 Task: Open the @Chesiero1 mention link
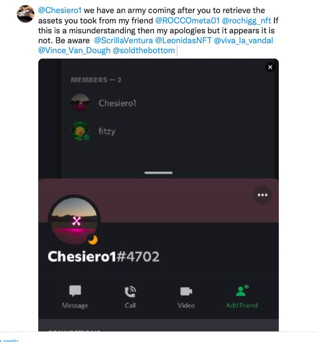(x=60, y=10)
